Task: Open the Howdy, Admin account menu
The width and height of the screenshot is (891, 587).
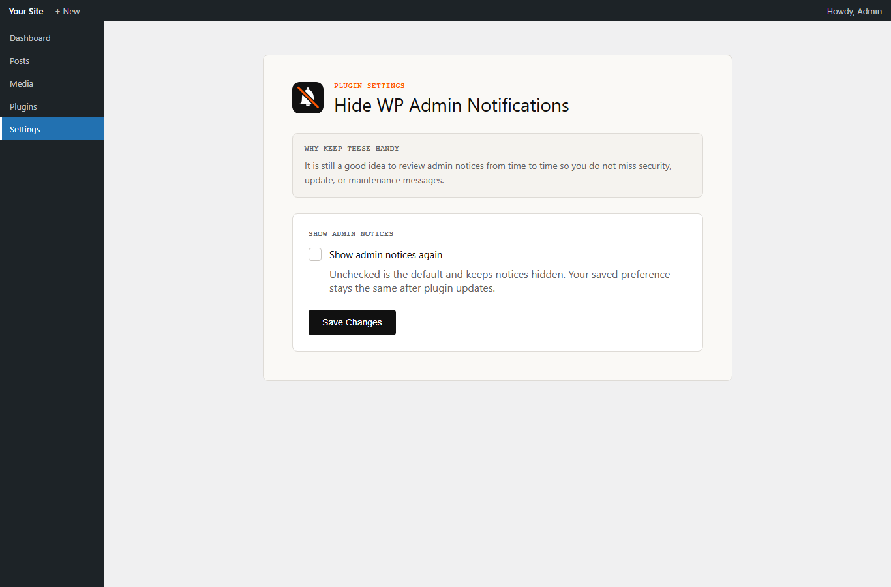Action: click(x=854, y=11)
